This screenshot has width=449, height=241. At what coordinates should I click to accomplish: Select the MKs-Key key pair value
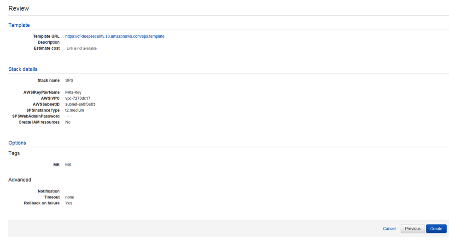tap(73, 92)
